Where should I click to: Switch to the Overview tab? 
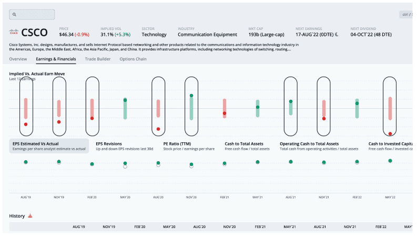[x=18, y=59]
